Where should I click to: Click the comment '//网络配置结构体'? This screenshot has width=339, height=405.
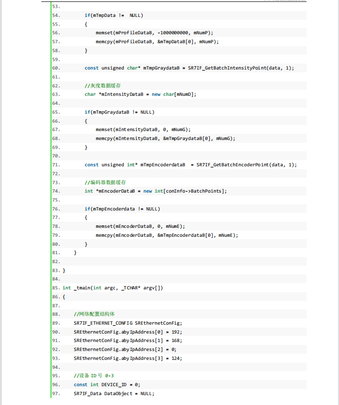(x=94, y=314)
